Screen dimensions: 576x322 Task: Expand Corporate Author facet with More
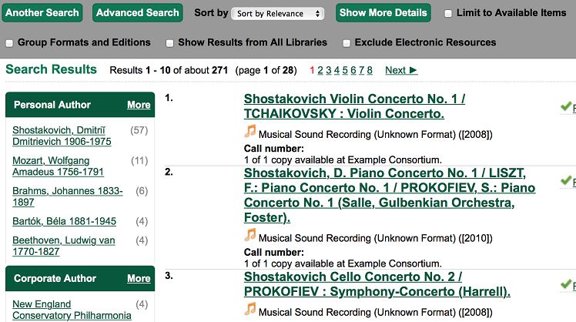(139, 279)
